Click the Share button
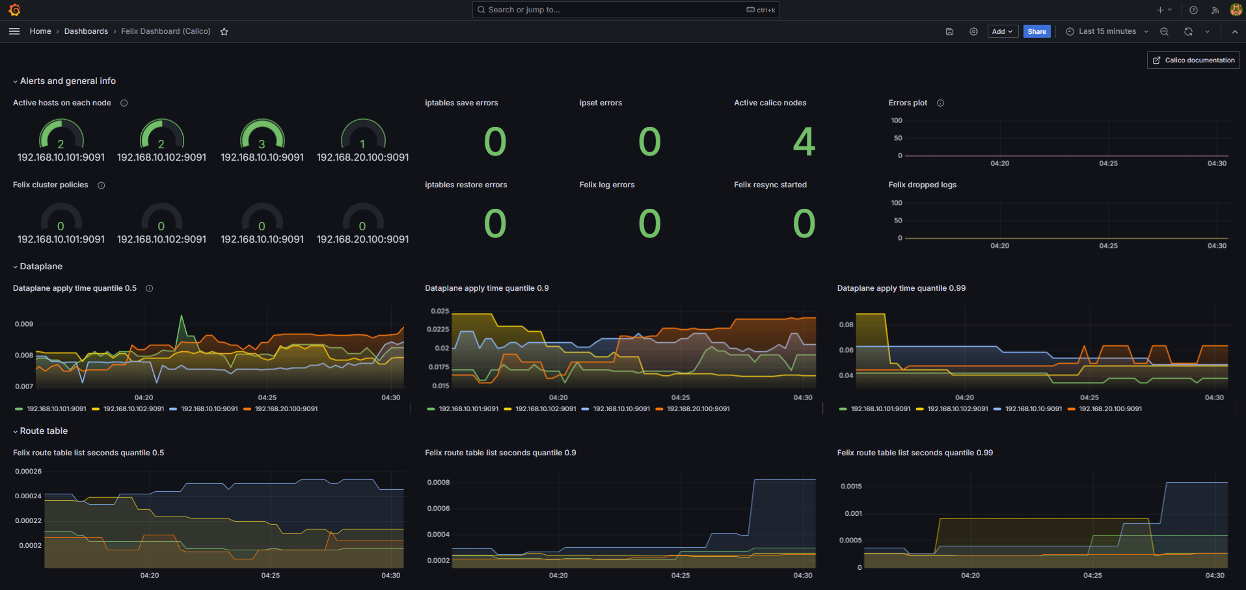Screen dimensions: 1246x590 pos(1036,31)
